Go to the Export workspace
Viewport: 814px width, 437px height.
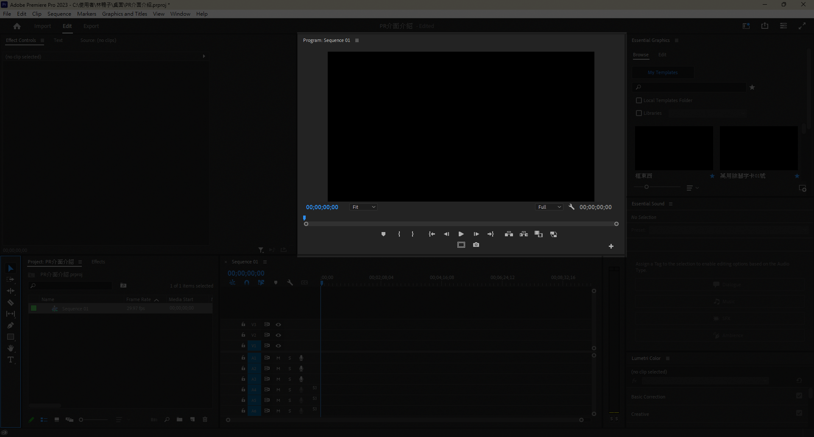pyautogui.click(x=91, y=26)
